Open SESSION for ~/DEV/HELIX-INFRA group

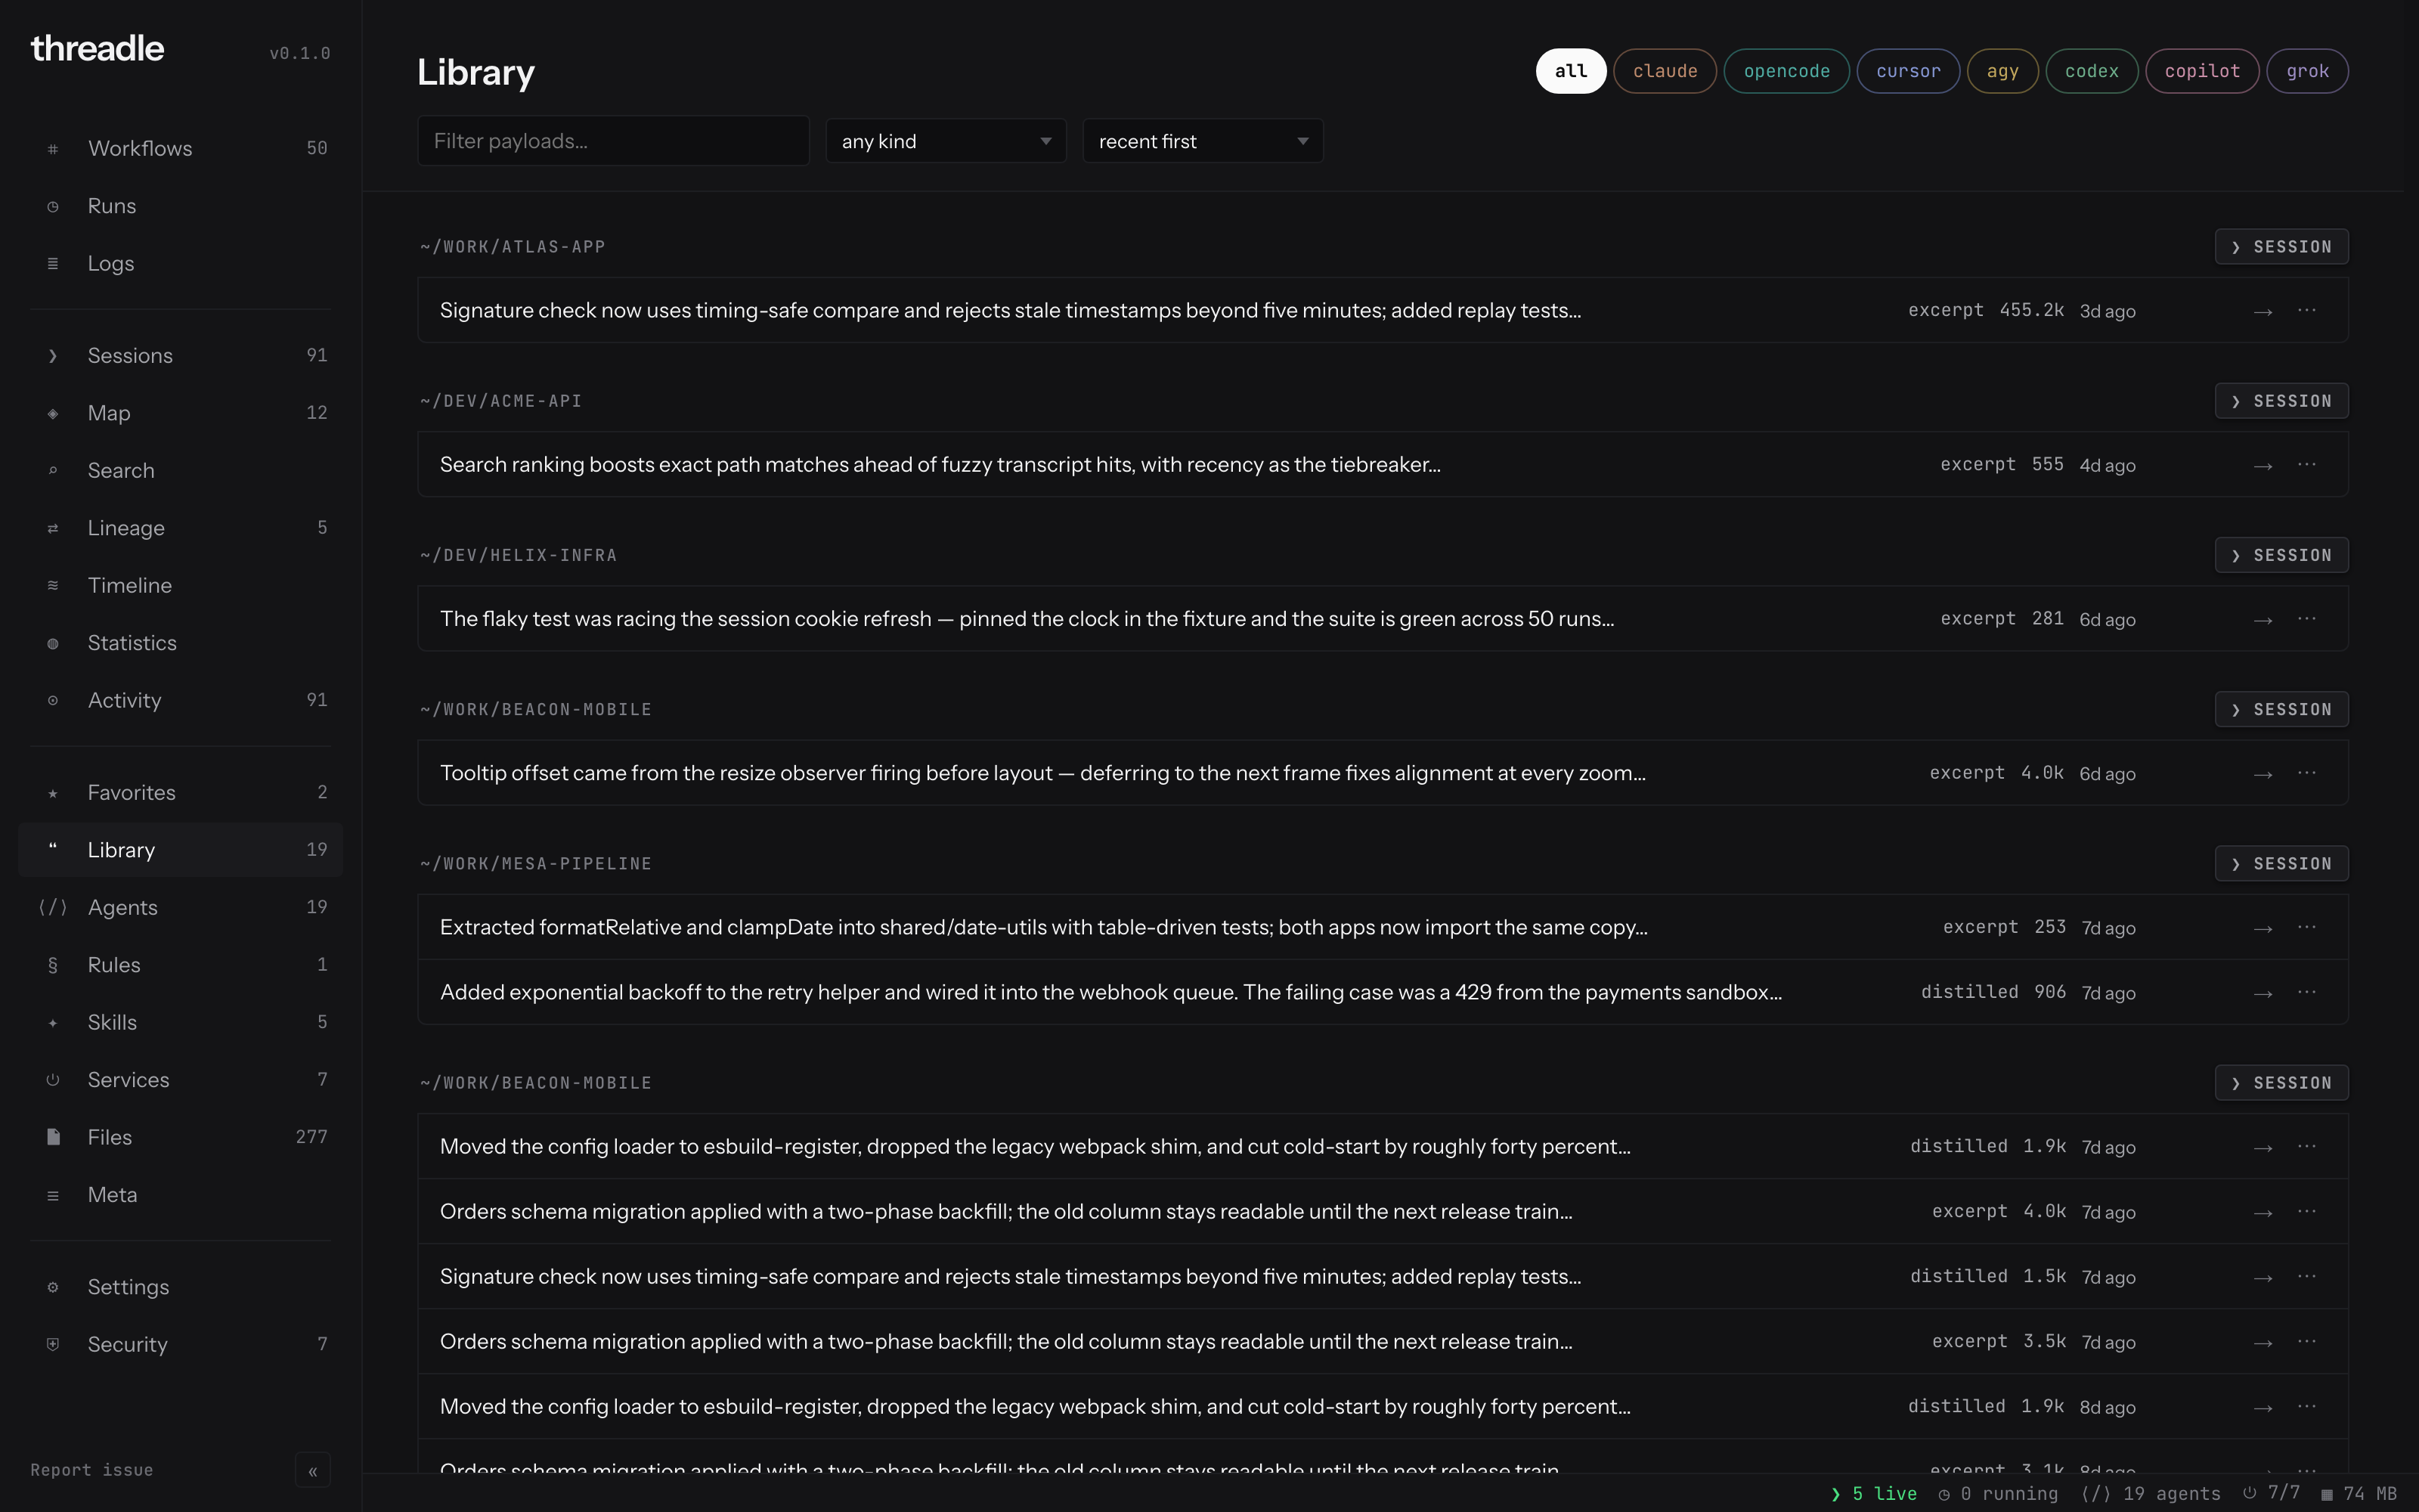click(x=2281, y=555)
